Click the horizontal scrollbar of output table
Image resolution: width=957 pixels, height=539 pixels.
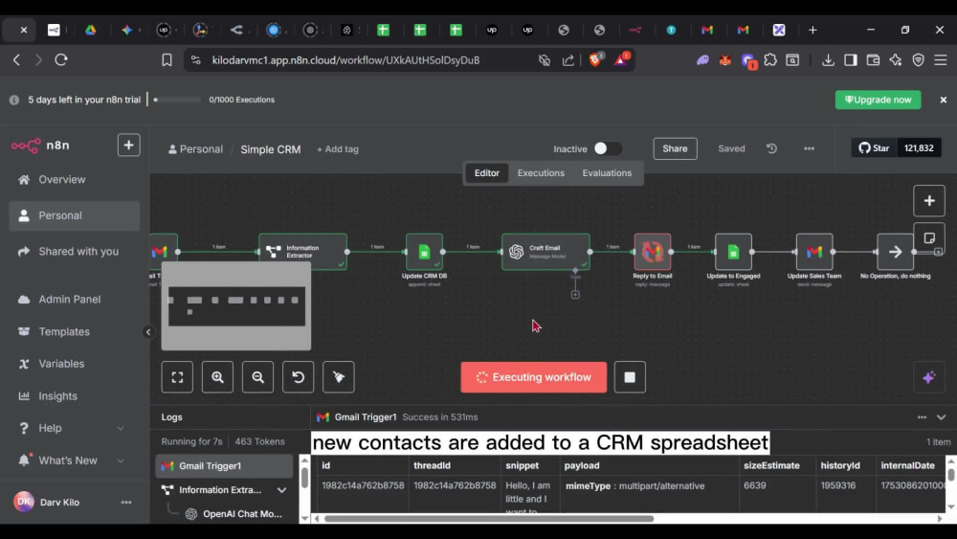coord(489,519)
